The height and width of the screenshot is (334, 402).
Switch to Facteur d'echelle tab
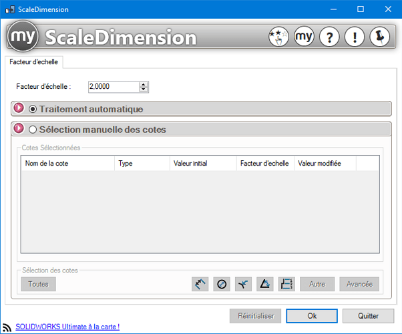pos(33,62)
